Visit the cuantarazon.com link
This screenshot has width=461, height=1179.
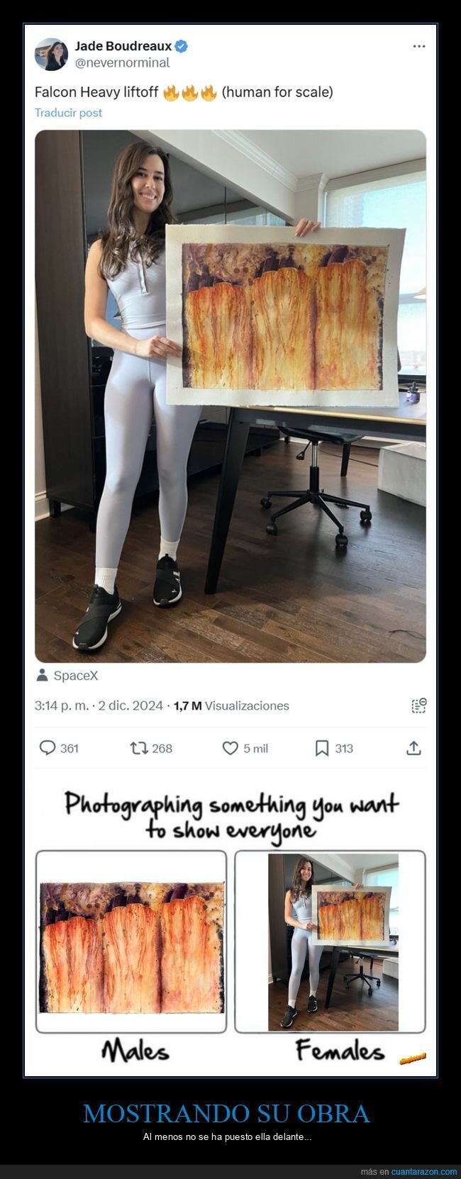tap(423, 1171)
